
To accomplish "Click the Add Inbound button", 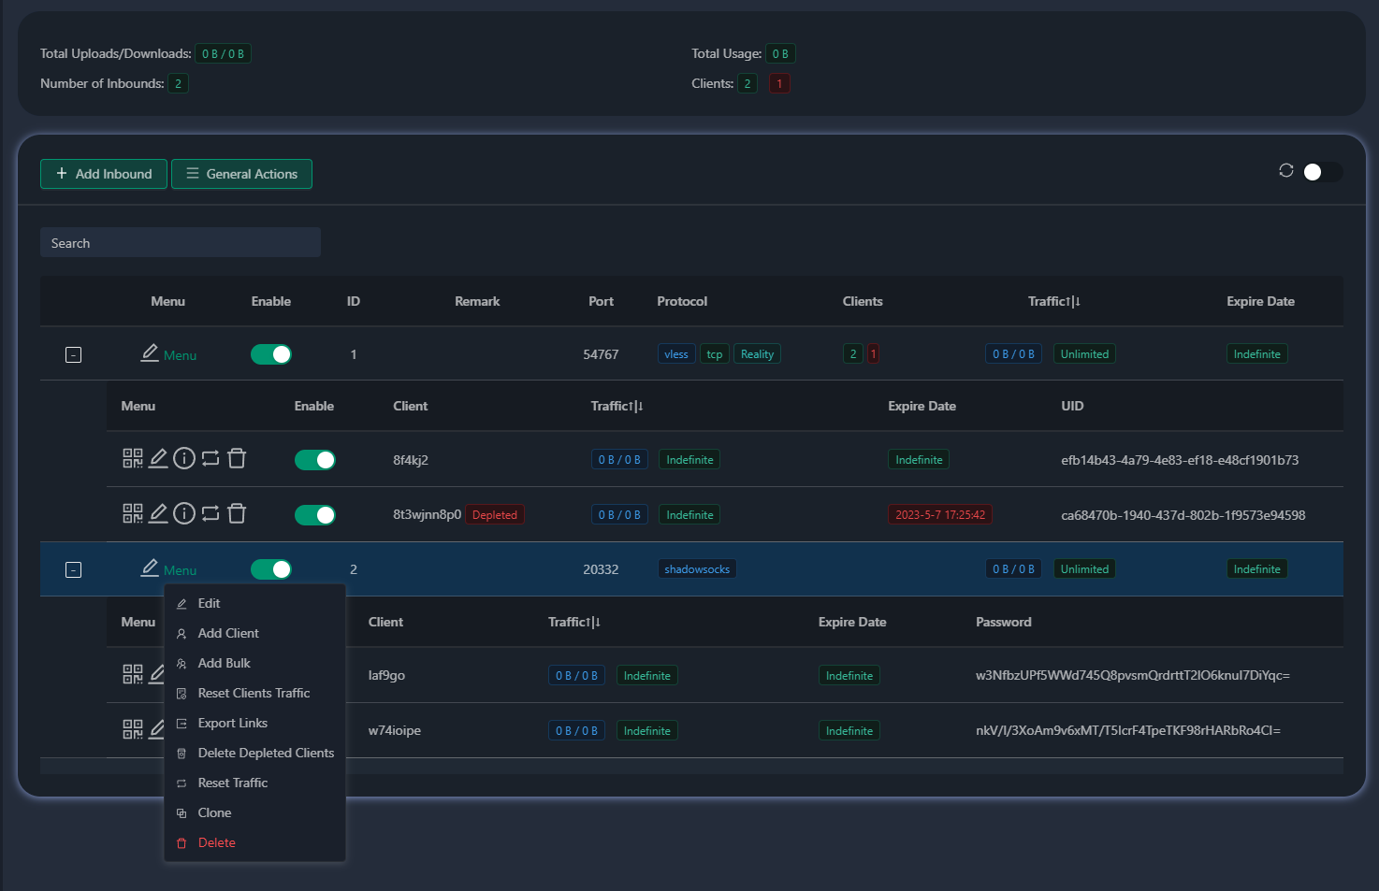I will 104,174.
